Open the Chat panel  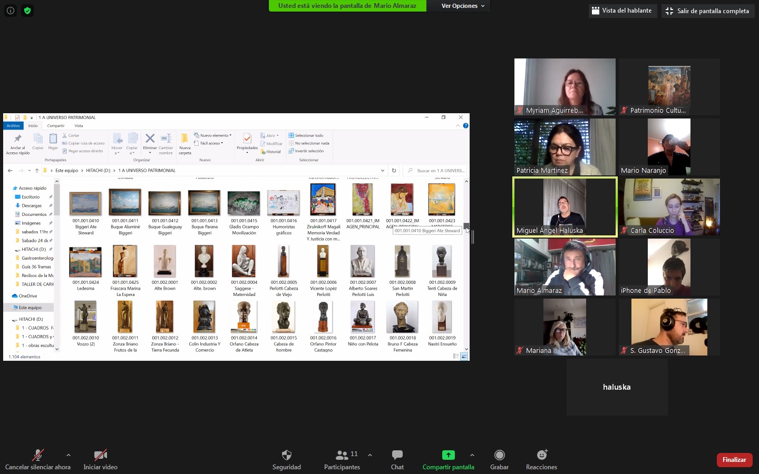[397, 459]
